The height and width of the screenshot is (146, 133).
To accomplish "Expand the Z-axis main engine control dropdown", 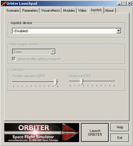I will pyautogui.click(x=53, y=52).
